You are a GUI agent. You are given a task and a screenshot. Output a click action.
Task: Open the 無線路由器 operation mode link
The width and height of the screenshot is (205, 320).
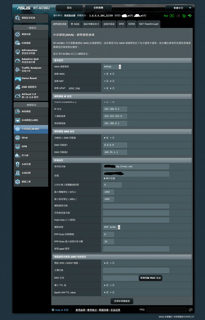(70, 15)
